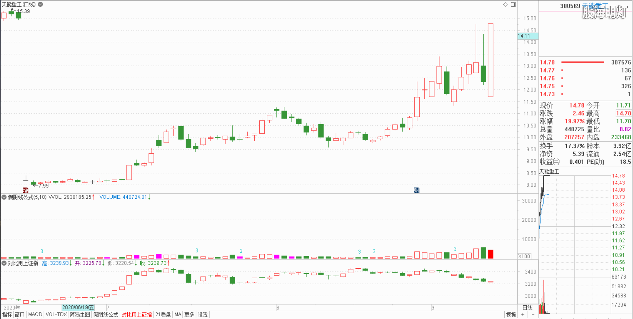The height and width of the screenshot is (319, 633).
Task: Click the 7.99 low price annotation
Action: pyautogui.click(x=43, y=186)
